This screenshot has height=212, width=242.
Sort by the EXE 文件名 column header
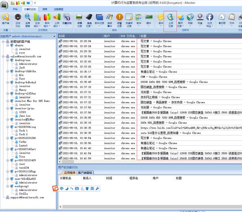click(x=130, y=36)
